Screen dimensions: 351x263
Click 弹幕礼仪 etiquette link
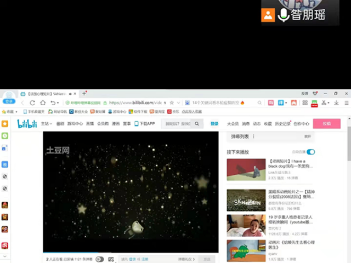click(186, 259)
